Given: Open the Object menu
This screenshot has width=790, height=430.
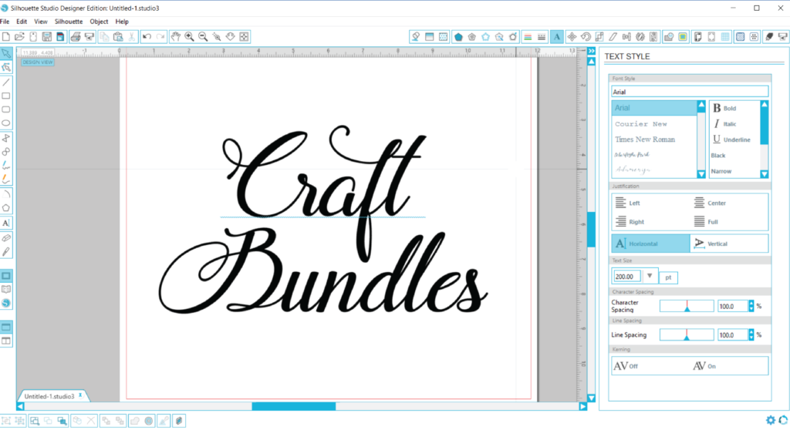Looking at the screenshot, I should click(99, 22).
